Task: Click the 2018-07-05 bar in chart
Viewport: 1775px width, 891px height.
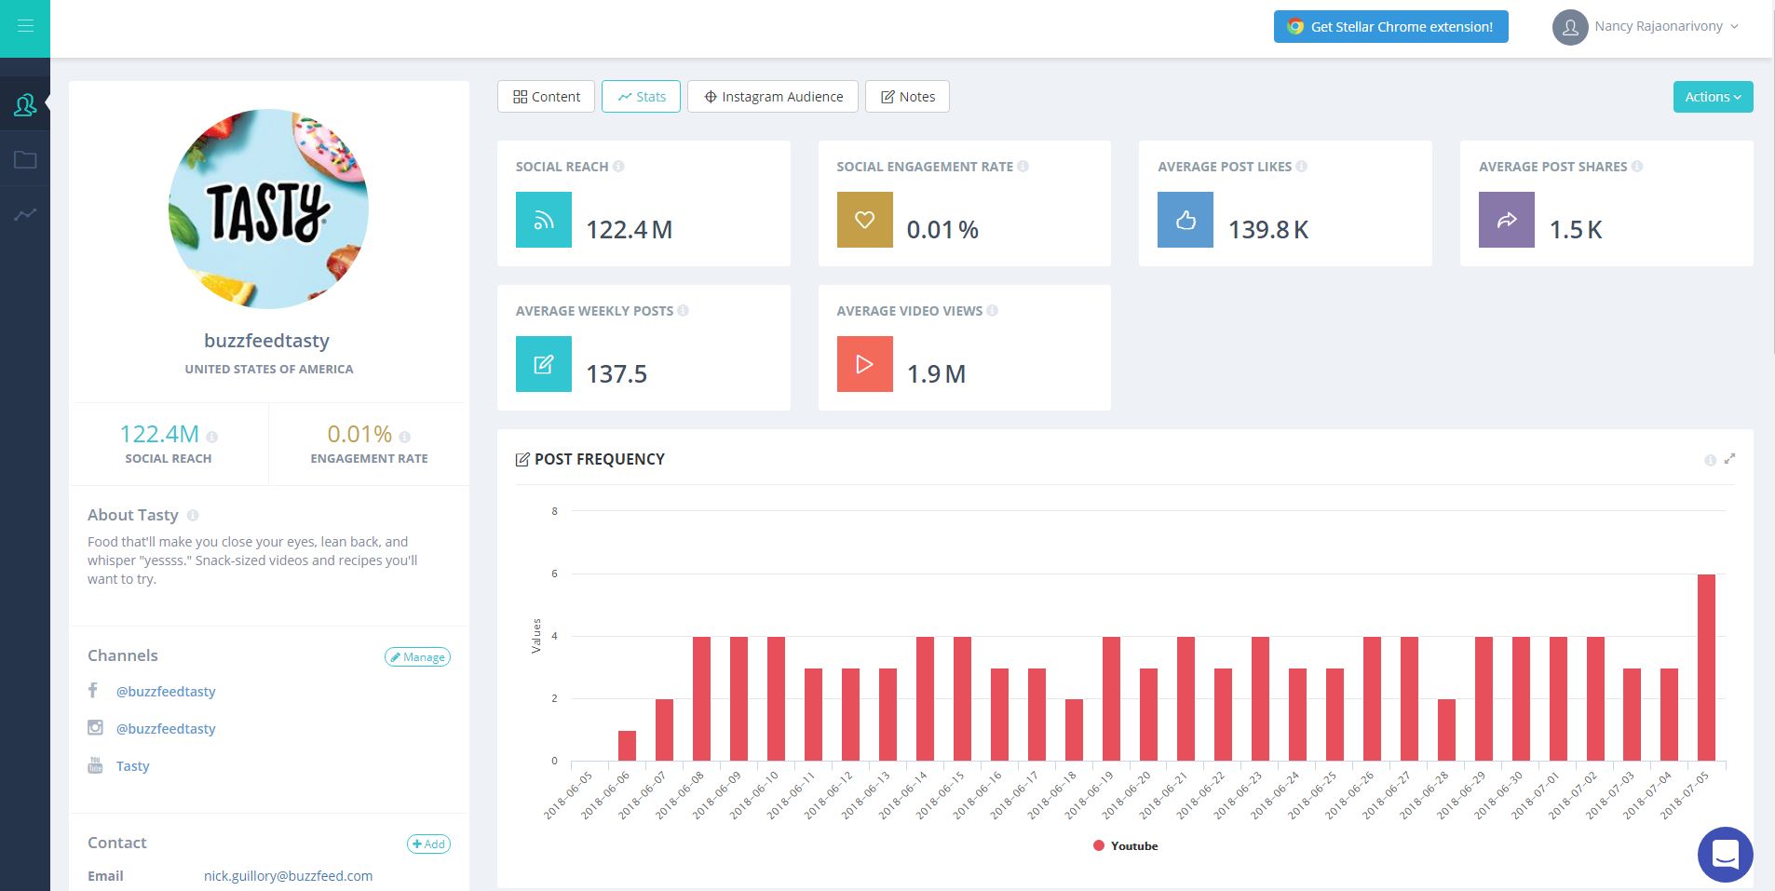Action: [x=1706, y=668]
